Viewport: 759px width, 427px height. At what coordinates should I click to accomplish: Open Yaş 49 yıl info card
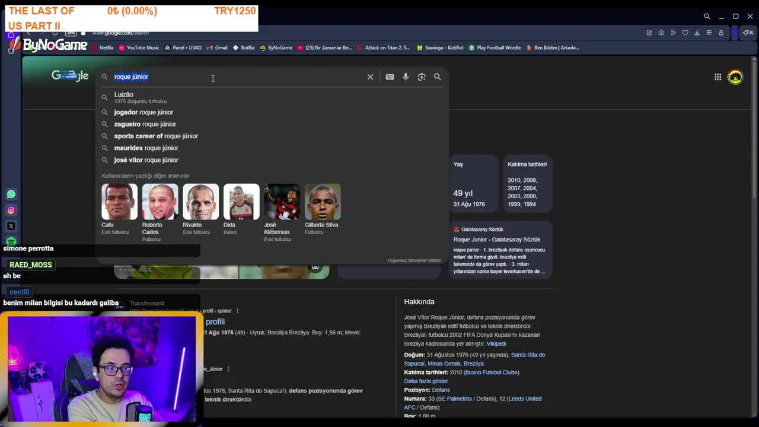(x=473, y=184)
